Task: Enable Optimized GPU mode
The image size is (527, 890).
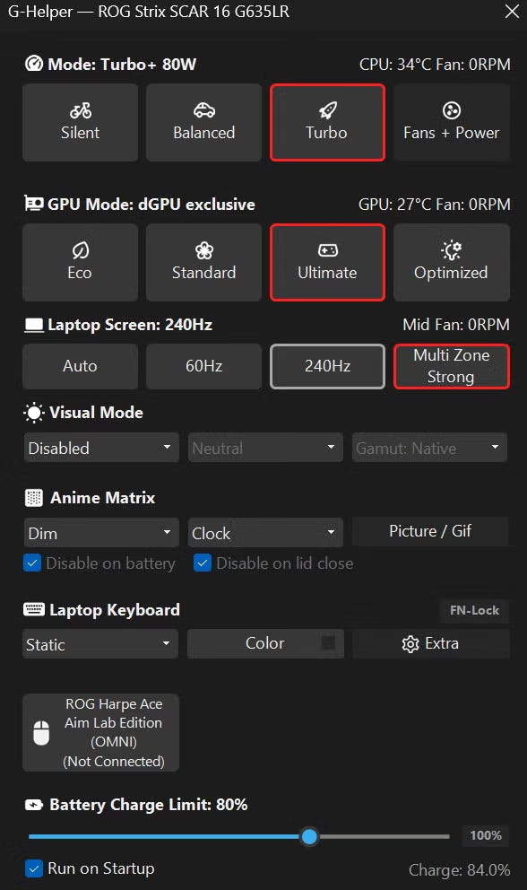Action: pyautogui.click(x=451, y=262)
